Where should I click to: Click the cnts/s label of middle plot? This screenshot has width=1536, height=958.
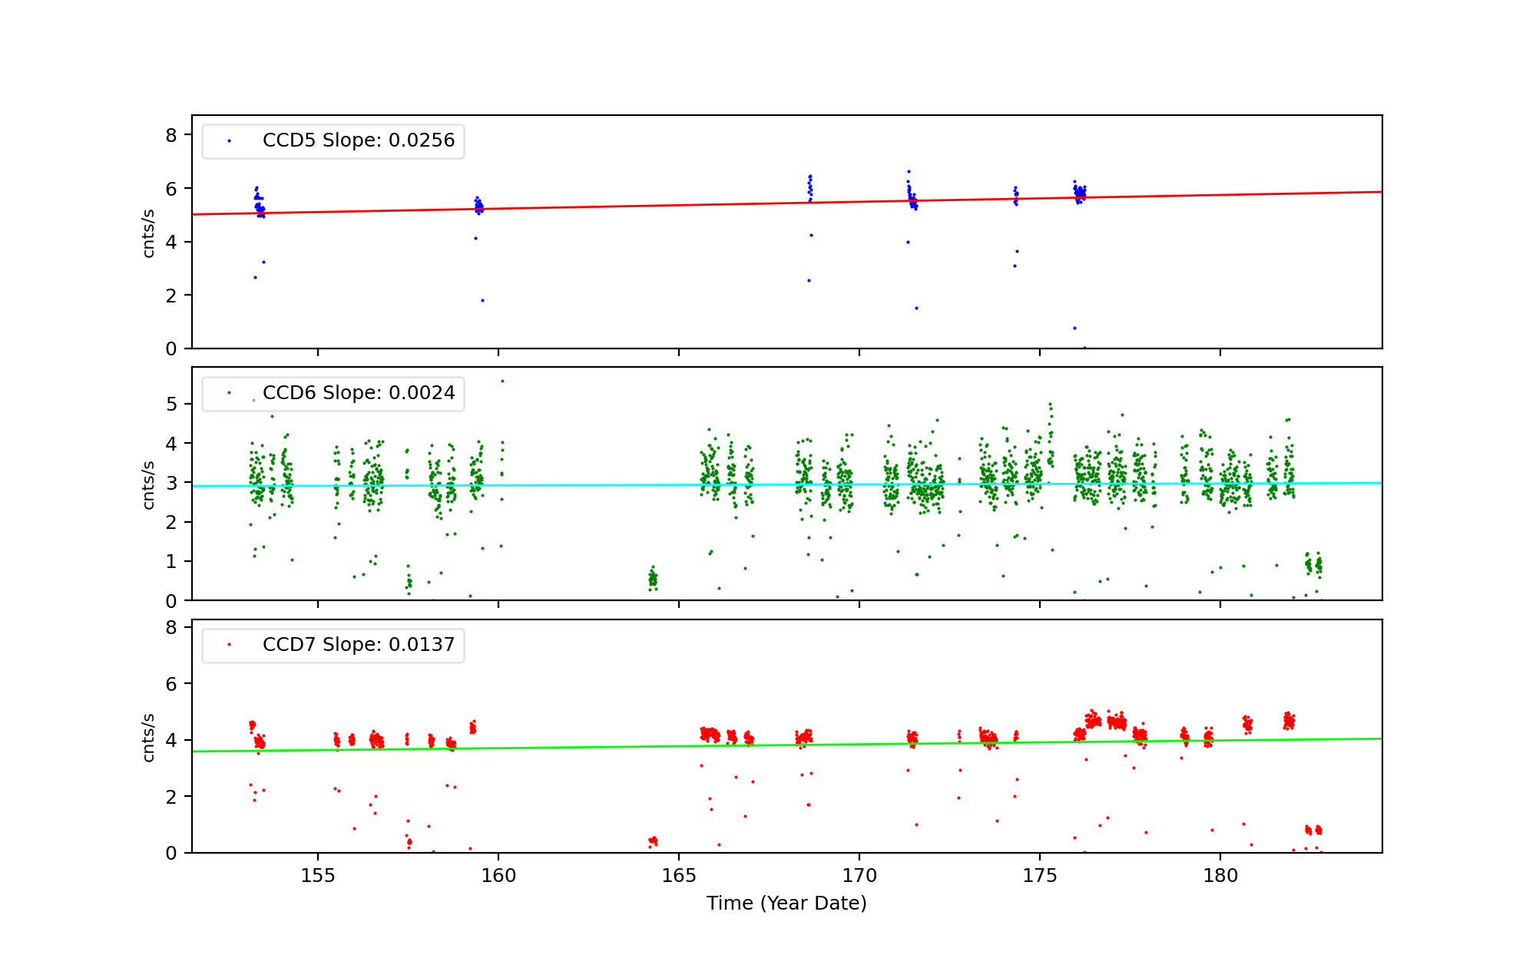[149, 484]
